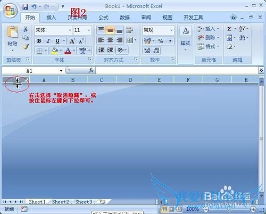Increase font size with large A
266x214 pixels.
[x=72, y=41]
